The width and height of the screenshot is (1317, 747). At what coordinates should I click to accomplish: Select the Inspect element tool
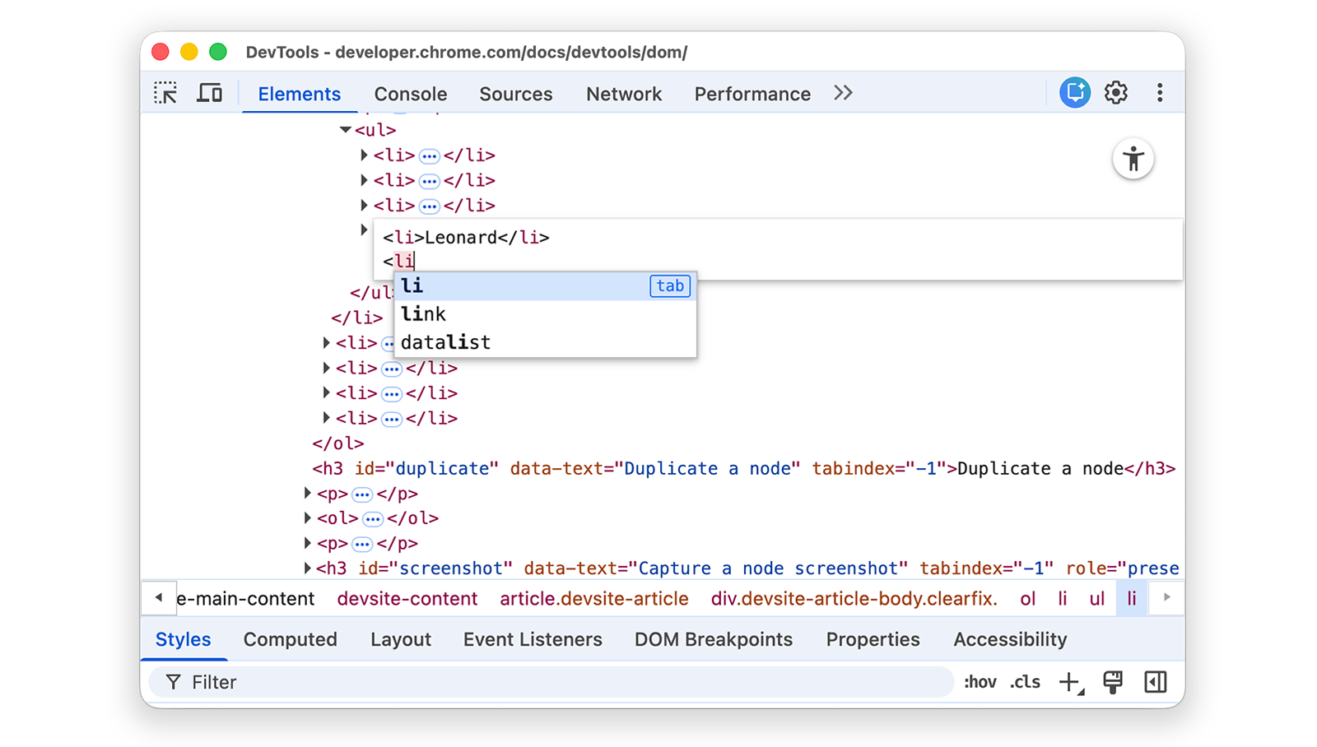click(165, 92)
